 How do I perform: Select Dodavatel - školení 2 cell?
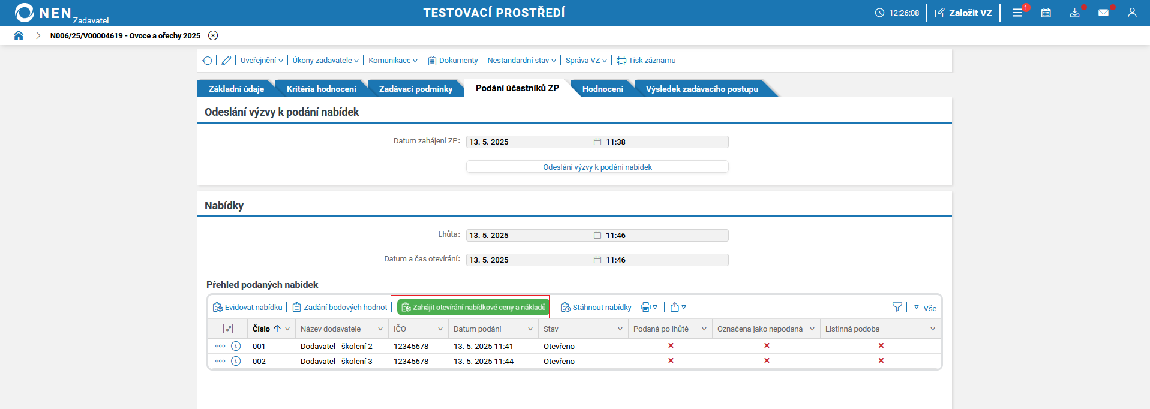pos(337,347)
